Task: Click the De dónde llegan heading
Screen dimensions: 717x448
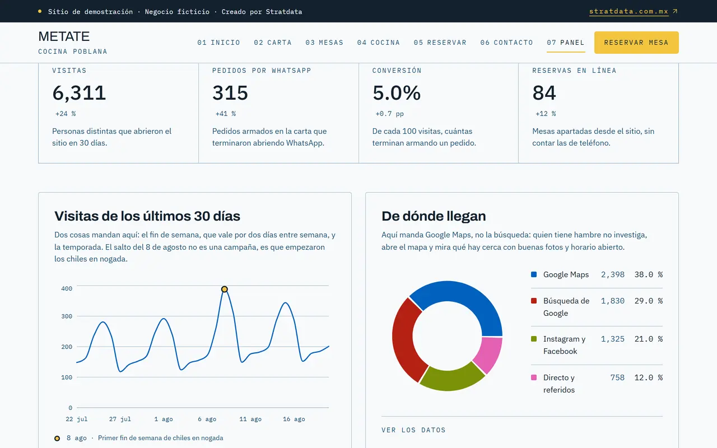Action: tap(434, 216)
